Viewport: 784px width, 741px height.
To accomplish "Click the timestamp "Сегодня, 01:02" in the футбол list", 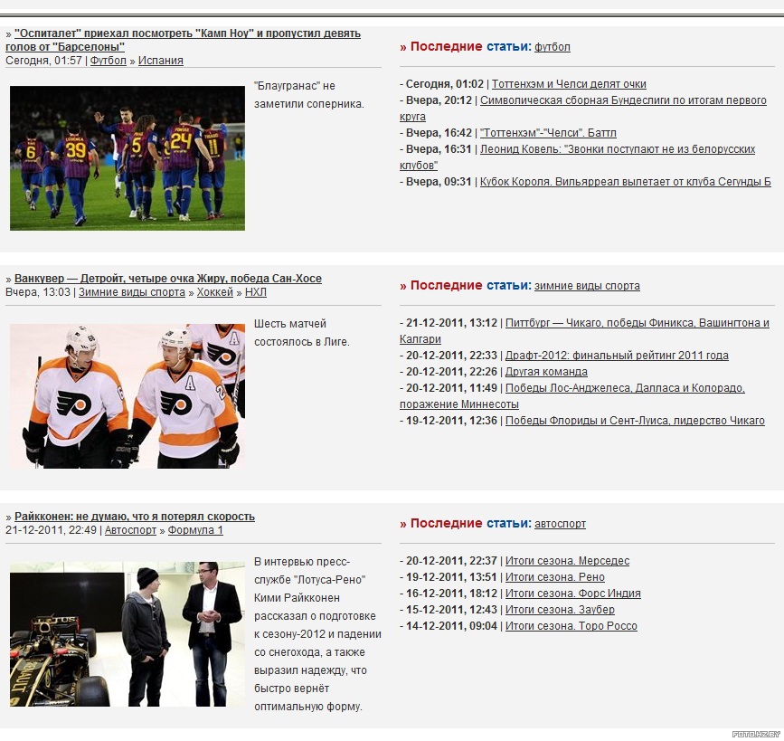I will point(445,84).
